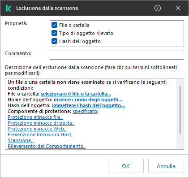Open the help question mark icon
Viewport: 189px width, 178px height.
pyautogui.click(x=158, y=8)
